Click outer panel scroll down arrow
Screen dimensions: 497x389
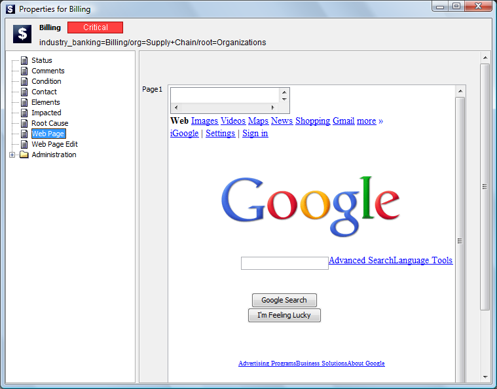click(x=485, y=377)
